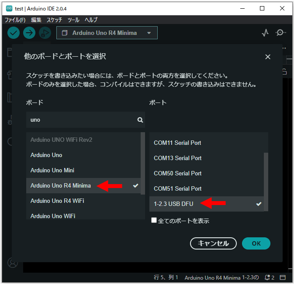Maximize the Arduino IDE window
The height and width of the screenshot is (284, 294).
262,8
